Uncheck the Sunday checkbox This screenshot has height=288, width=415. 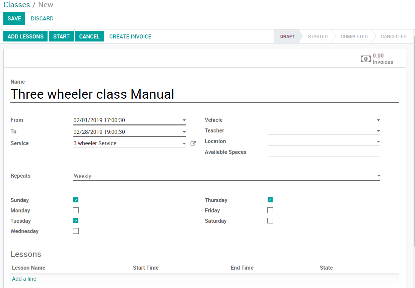(x=76, y=200)
